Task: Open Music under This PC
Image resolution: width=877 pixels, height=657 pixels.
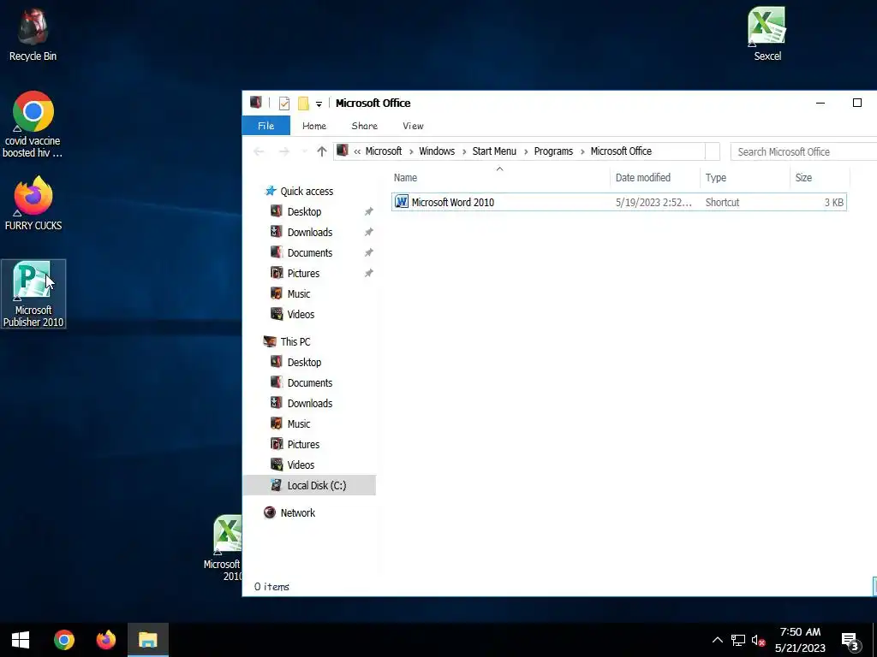Action: pyautogui.click(x=299, y=424)
